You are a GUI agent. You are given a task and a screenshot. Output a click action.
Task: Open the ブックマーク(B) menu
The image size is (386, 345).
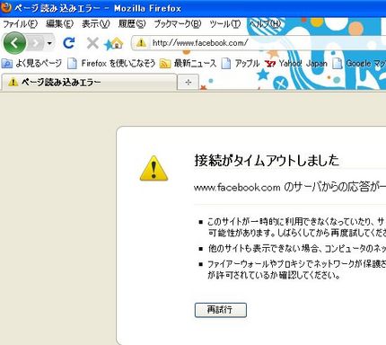(177, 24)
